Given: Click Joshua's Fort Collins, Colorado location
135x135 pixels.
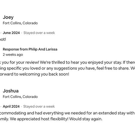Looking at the screenshot, I should [x=20, y=97].
